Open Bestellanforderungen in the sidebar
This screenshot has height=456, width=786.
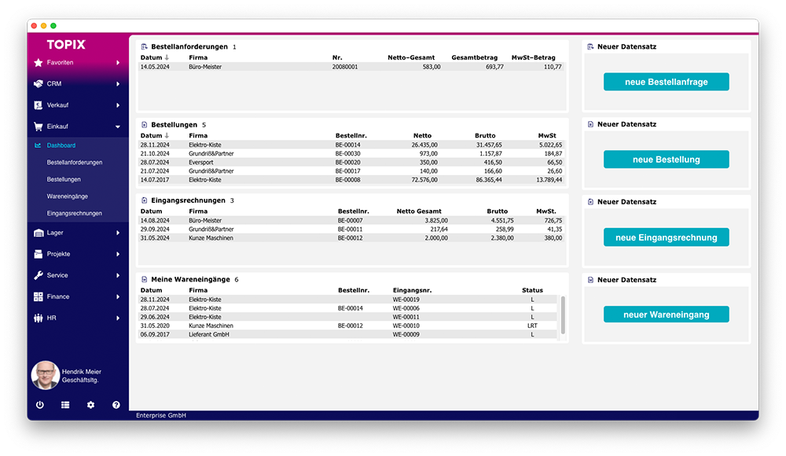click(x=75, y=163)
